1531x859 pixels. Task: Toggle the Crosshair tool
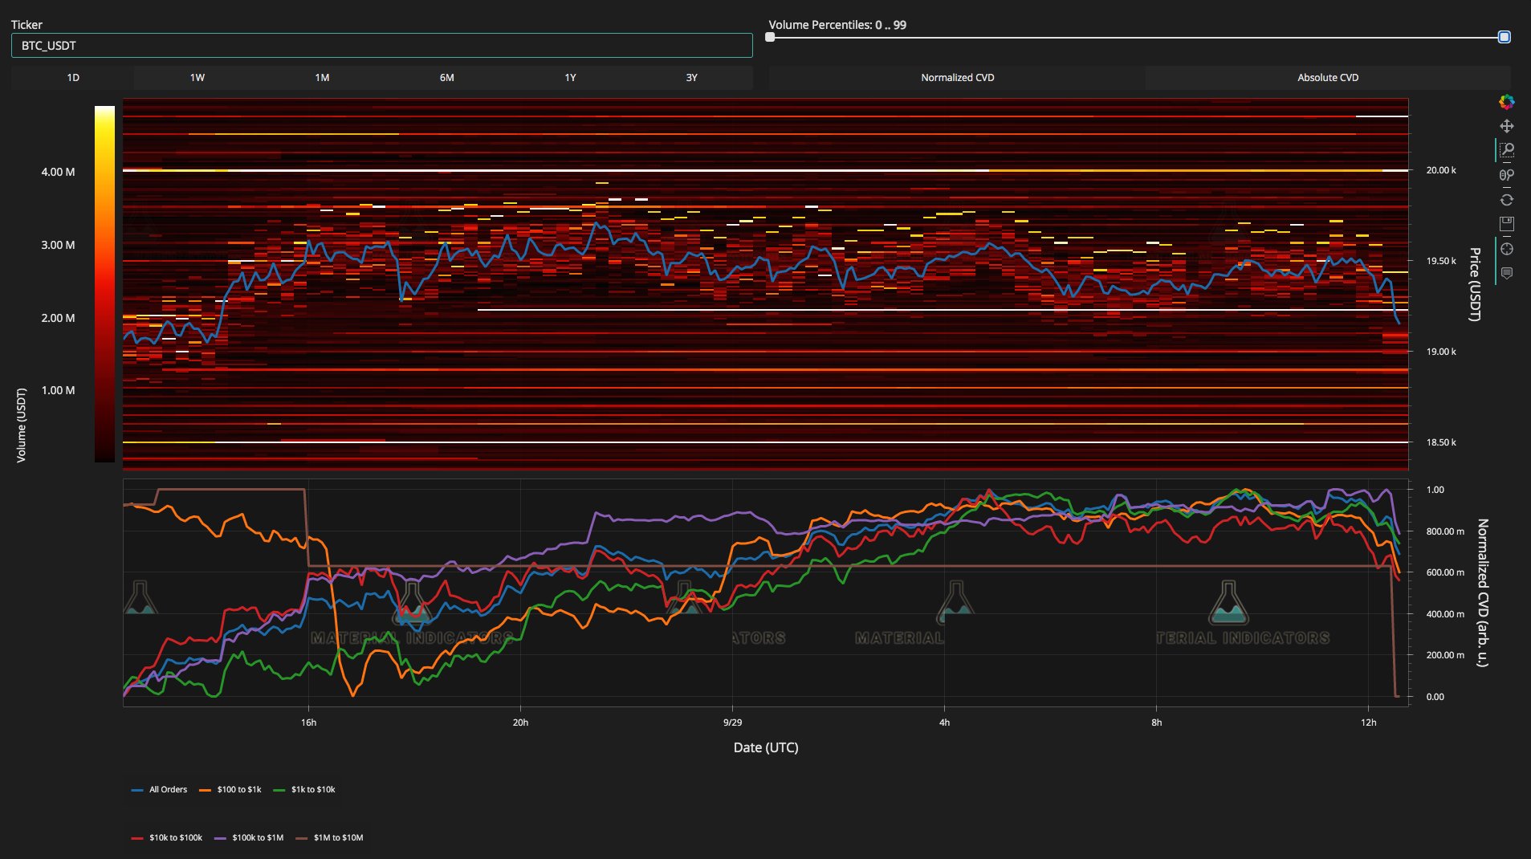click(1506, 249)
